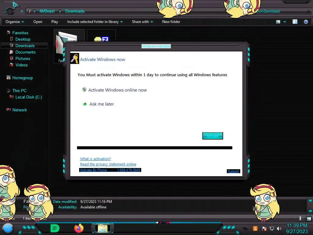This screenshot has width=313, height=235.
Task: Click the Search Downloads field
Action: click(282, 11)
